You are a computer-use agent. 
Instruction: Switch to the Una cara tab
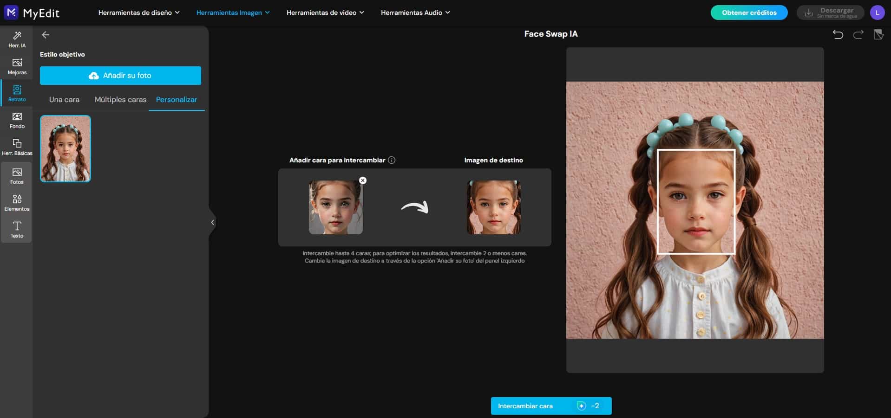[x=64, y=100]
